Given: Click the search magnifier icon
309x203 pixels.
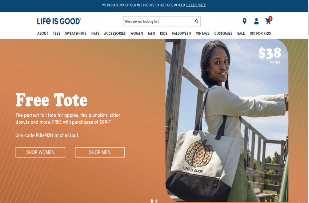Looking at the screenshot, I should 196,21.
